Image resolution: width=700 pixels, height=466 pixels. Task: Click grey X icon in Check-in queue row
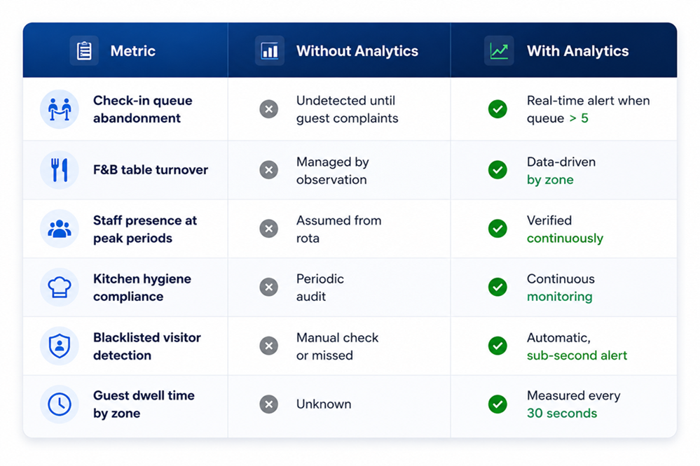(269, 109)
